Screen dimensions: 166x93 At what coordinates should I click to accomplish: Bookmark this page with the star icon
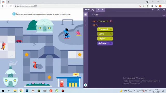(147, 6)
